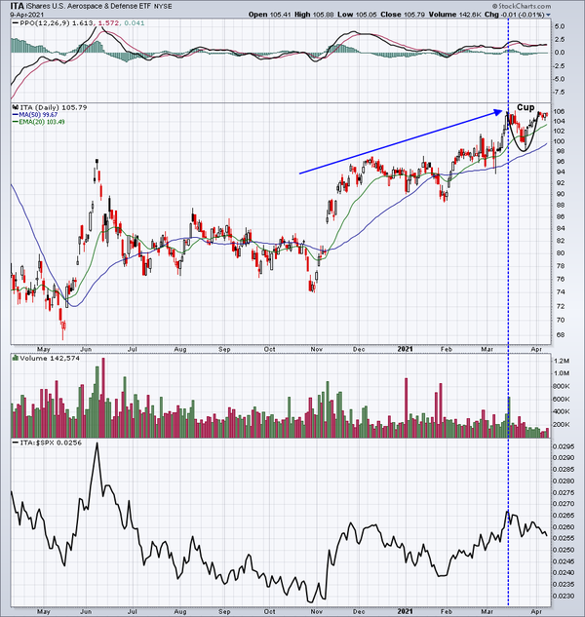
Task: Click the icon beside the Volume legend
Action: [13, 359]
